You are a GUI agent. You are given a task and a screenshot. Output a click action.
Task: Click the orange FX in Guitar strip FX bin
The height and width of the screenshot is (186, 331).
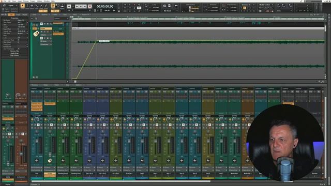[50, 104]
